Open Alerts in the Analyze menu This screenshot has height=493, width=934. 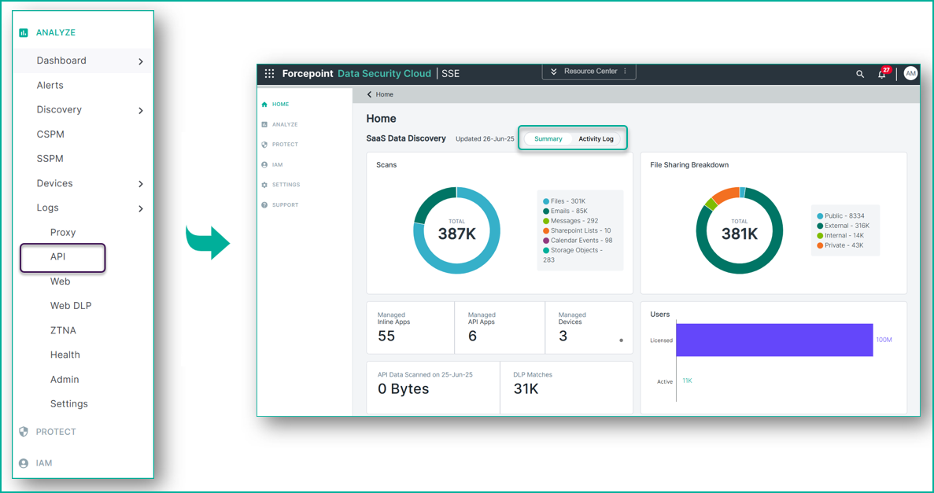[x=50, y=85]
